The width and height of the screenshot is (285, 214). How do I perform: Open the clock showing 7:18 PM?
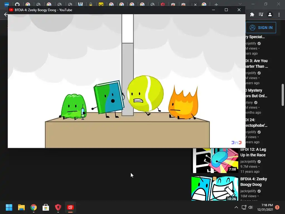(265, 207)
